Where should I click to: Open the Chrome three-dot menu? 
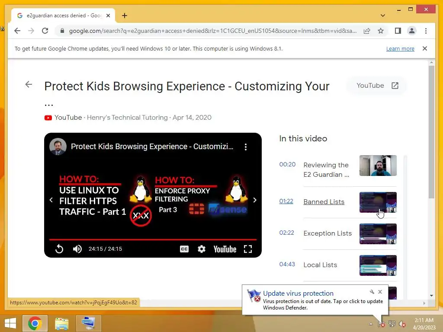tap(426, 31)
